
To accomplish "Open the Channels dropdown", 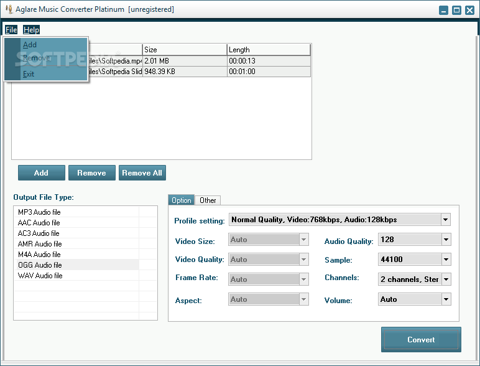I will coord(446,279).
